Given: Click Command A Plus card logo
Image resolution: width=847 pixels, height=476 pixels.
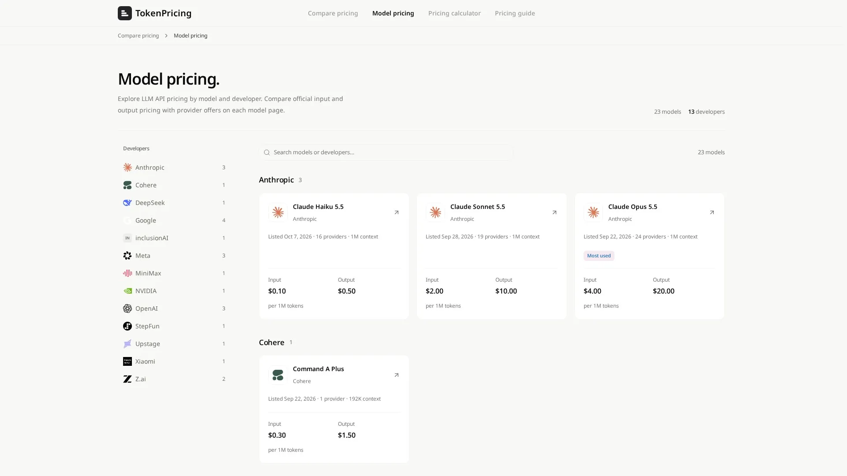Looking at the screenshot, I should [278, 375].
